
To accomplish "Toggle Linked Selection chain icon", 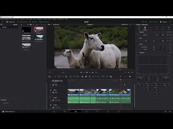I will click(x=86, y=76).
